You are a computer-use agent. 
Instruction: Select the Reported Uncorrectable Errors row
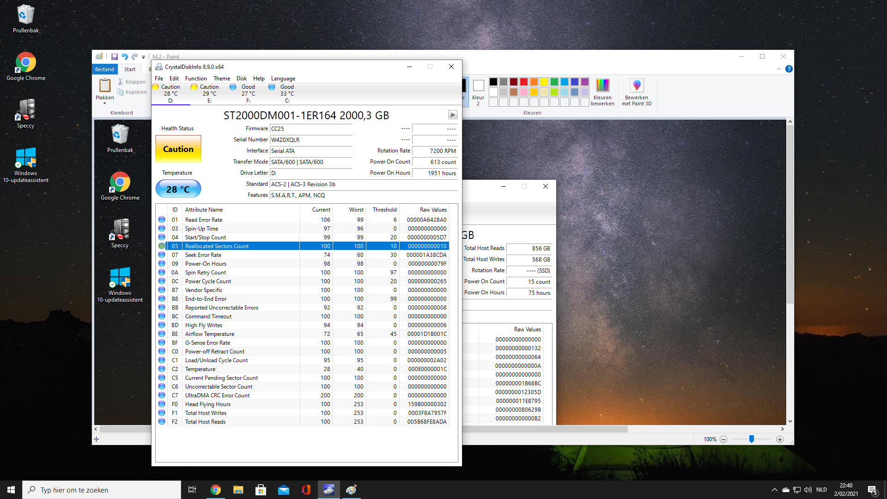[x=303, y=307]
